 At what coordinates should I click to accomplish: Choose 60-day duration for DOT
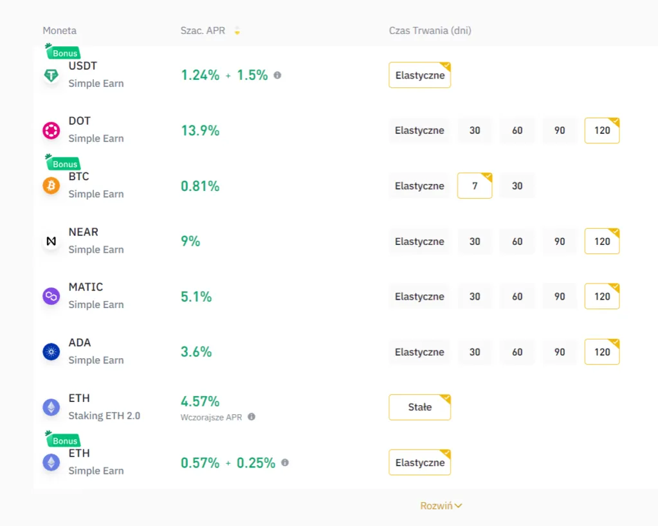click(517, 131)
